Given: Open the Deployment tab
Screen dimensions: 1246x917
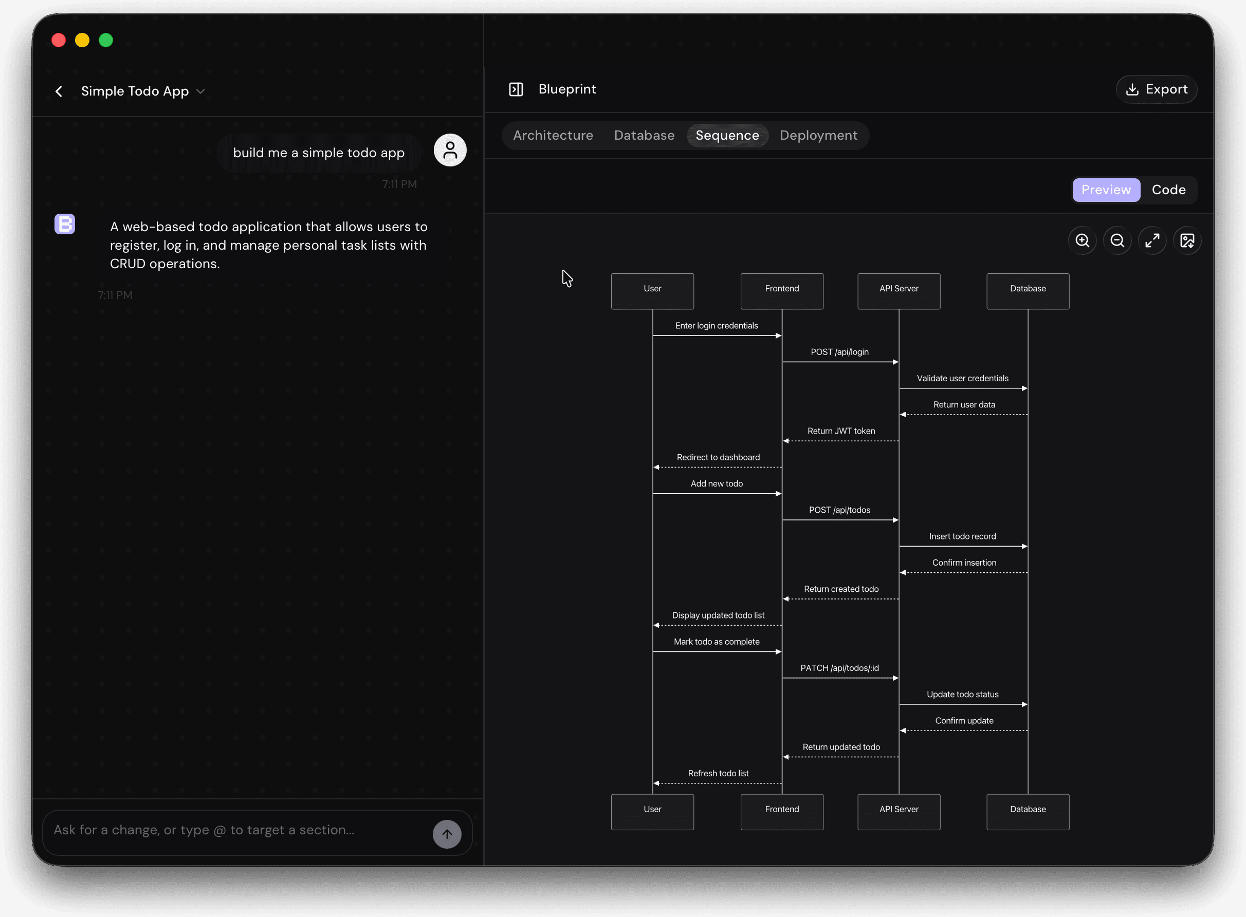Looking at the screenshot, I should (x=818, y=136).
